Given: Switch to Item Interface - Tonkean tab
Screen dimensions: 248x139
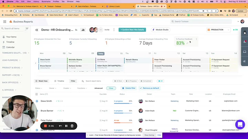Looking at the screenshot, I should pos(89,6).
